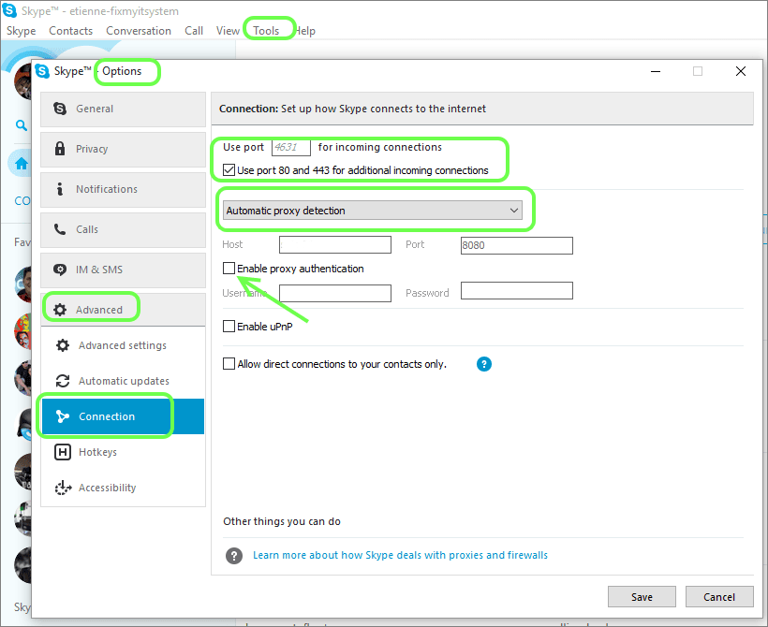Click the Home icon in Skype main window
This screenshot has height=627, width=768.
coord(21,164)
